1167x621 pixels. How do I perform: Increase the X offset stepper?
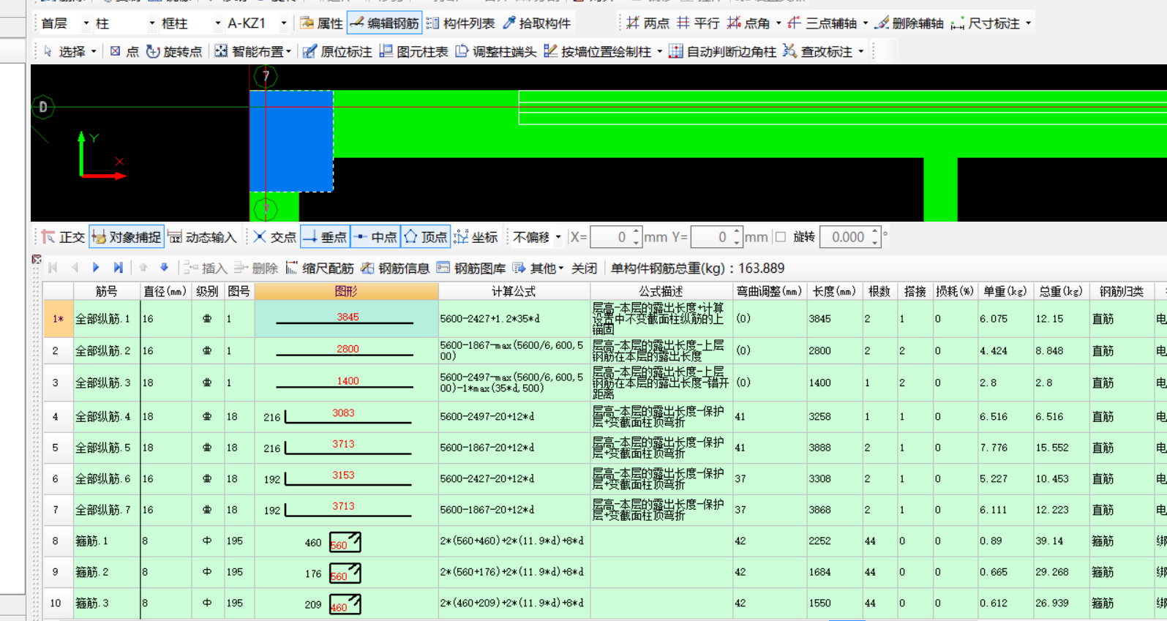coord(636,232)
